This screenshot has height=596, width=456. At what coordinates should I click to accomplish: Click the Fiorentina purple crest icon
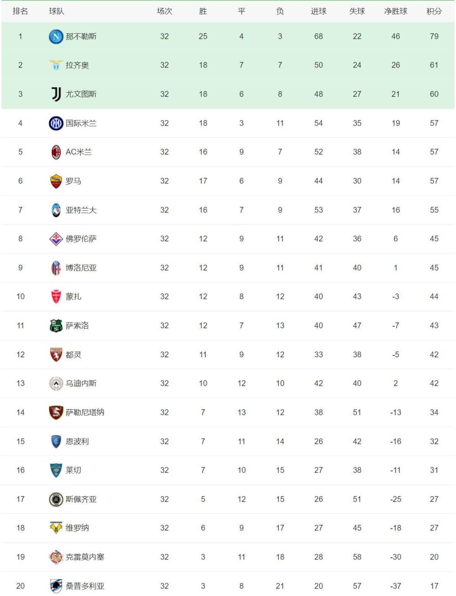(x=56, y=239)
